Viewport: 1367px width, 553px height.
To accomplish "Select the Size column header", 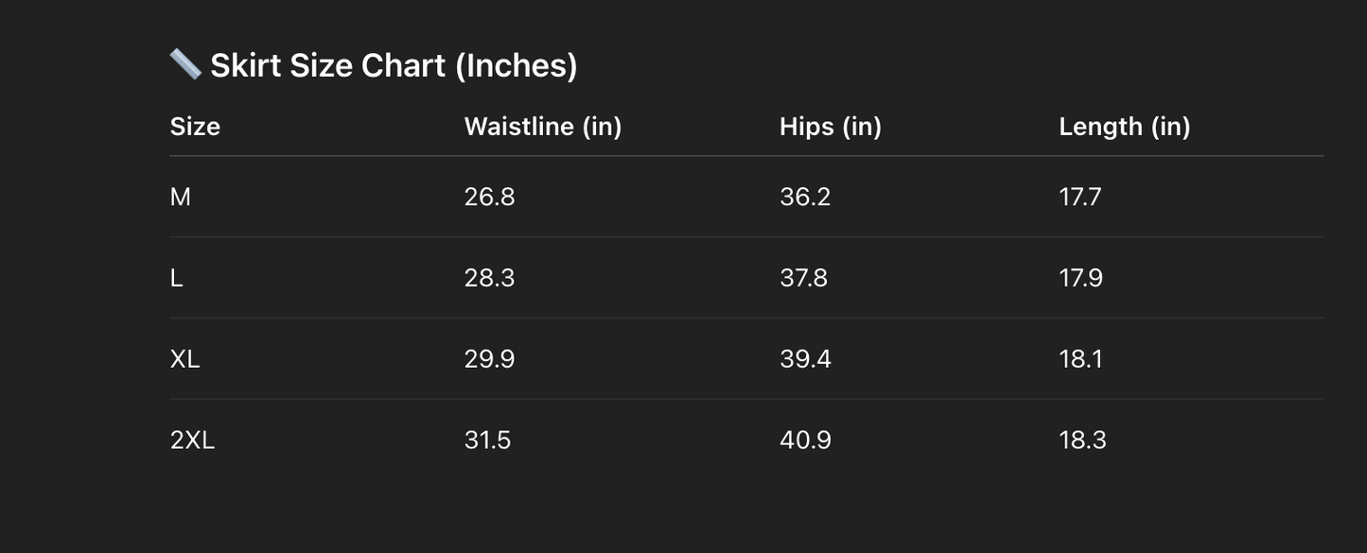I will (195, 127).
